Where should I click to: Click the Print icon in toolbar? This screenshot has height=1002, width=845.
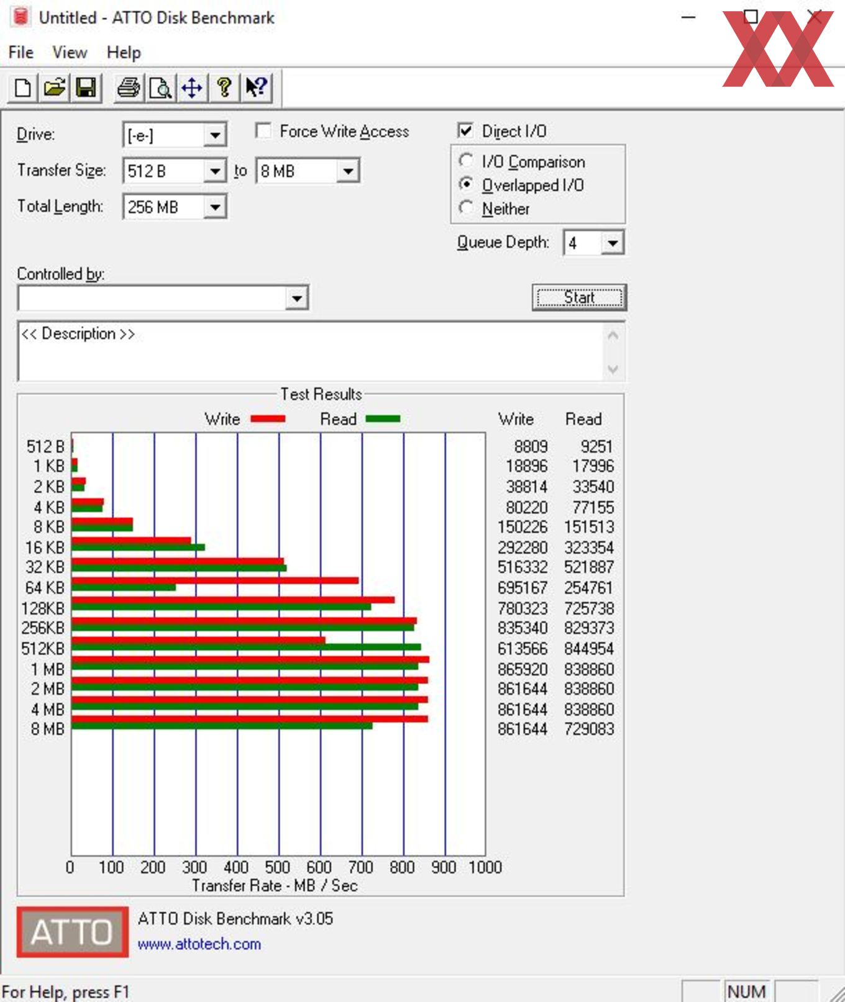pyautogui.click(x=129, y=88)
